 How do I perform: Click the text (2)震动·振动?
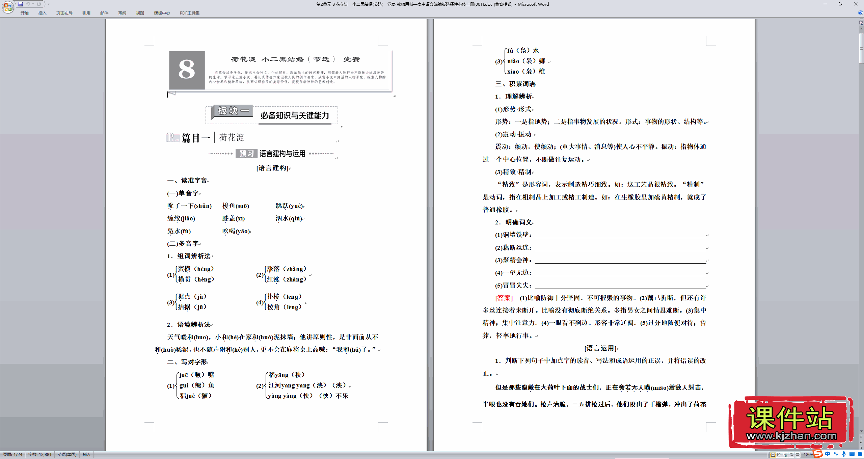pos(513,134)
